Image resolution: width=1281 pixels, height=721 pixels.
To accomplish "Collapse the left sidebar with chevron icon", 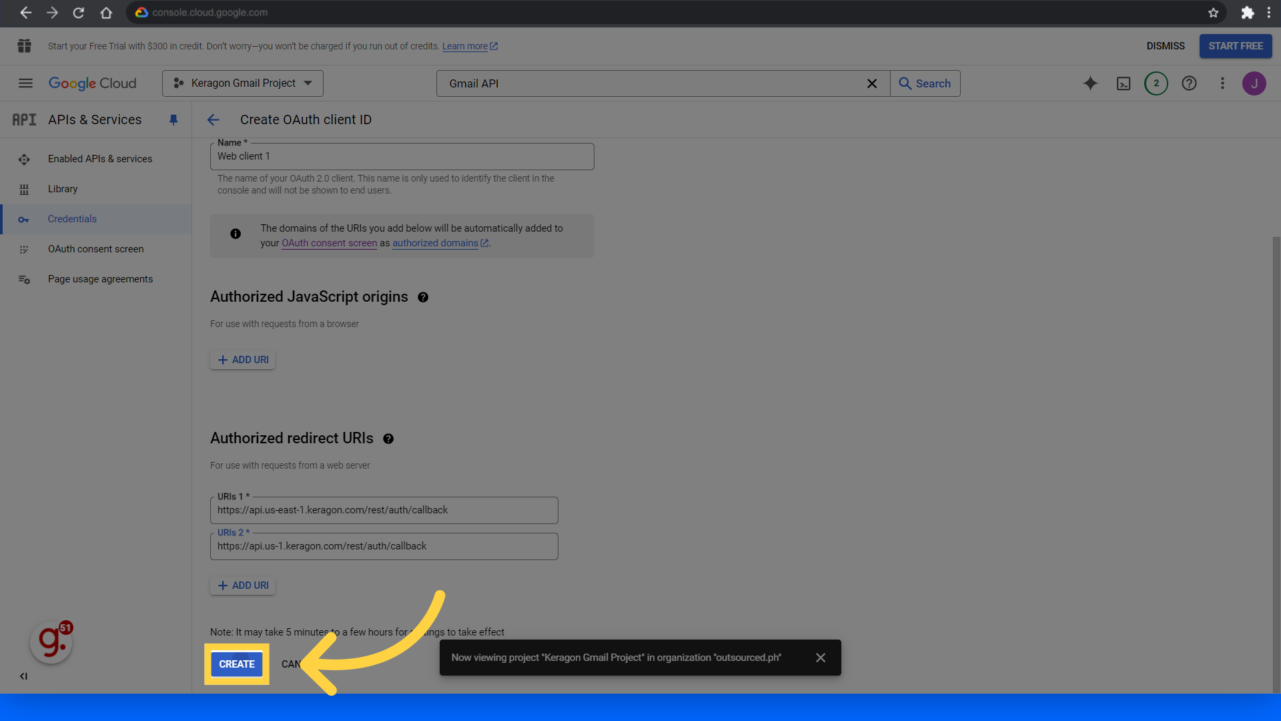I will pos(23,676).
